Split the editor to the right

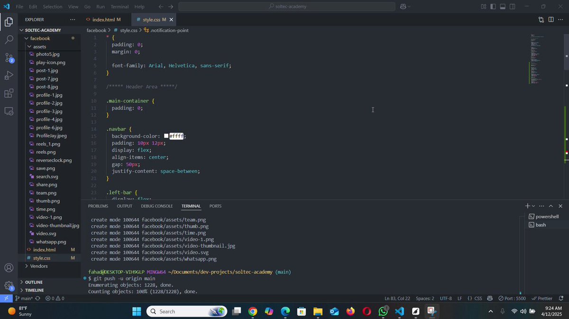551,19
